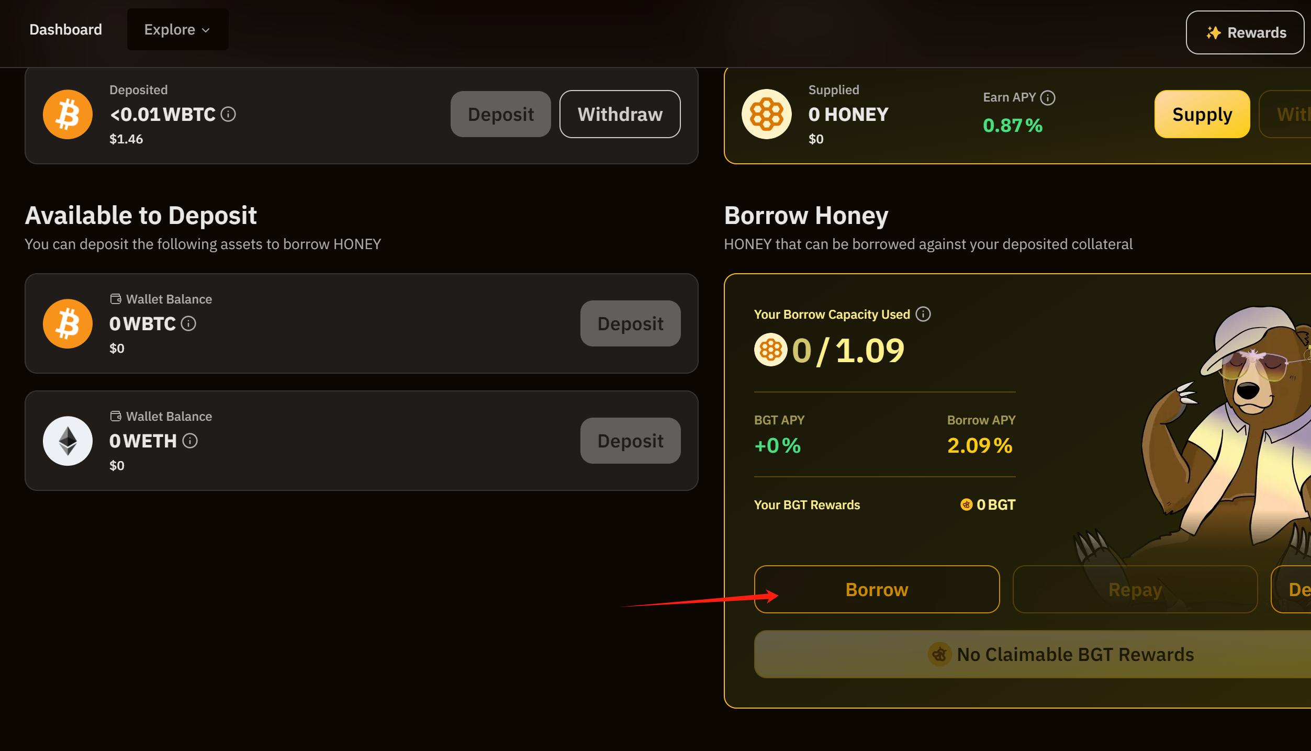Click the info icon beside deposited WBTC amount
Screen dimensions: 1311x751
[x=228, y=114]
